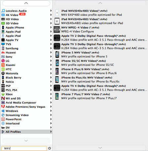Image resolution: width=148 pixels, height=151 pixels.
Task: Click the Windows logo icon
Action: click(x=3, y=111)
